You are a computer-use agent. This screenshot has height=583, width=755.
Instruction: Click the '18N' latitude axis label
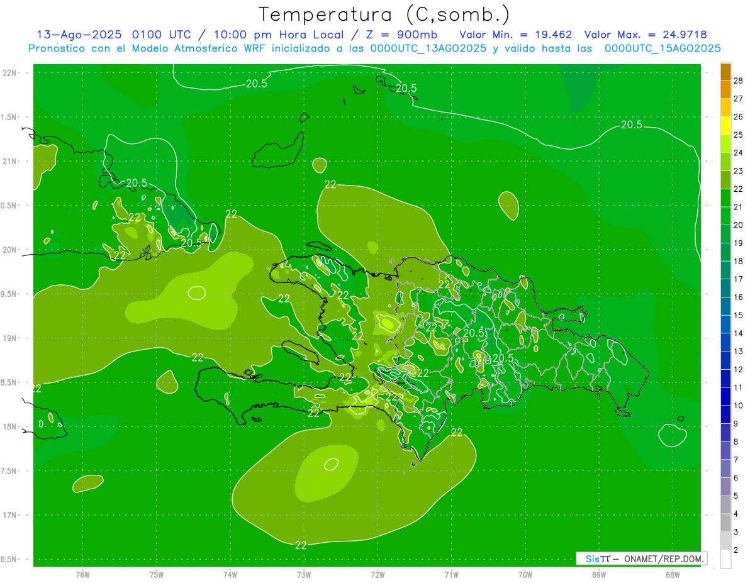[11, 427]
